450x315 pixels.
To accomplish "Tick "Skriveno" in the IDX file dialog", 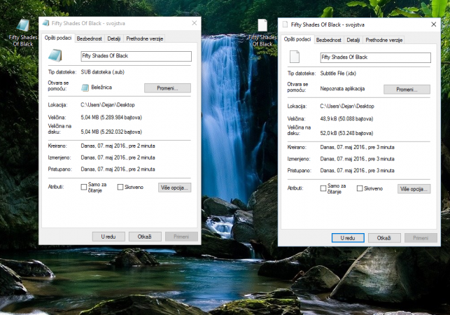I will click(x=360, y=188).
